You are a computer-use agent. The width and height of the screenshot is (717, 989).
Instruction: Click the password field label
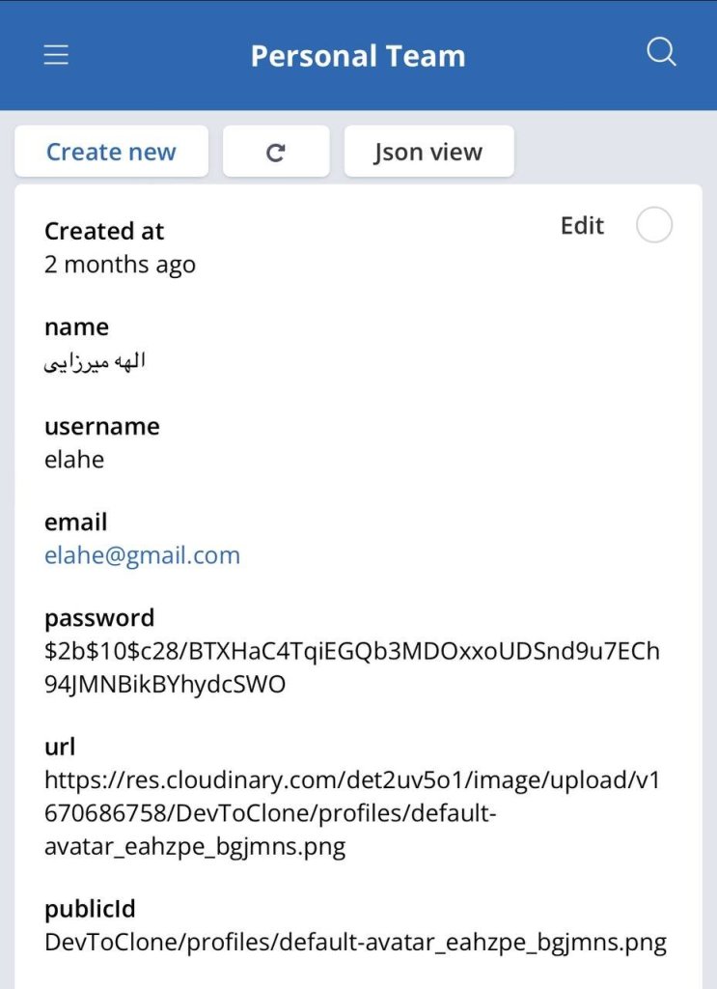(99, 618)
